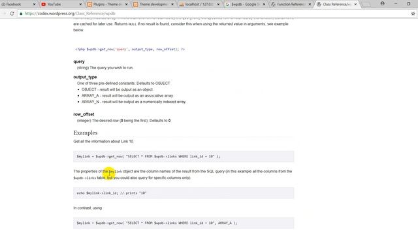The image size is (418, 235).
Task: Open the Theme development tab
Action: tap(153, 5)
